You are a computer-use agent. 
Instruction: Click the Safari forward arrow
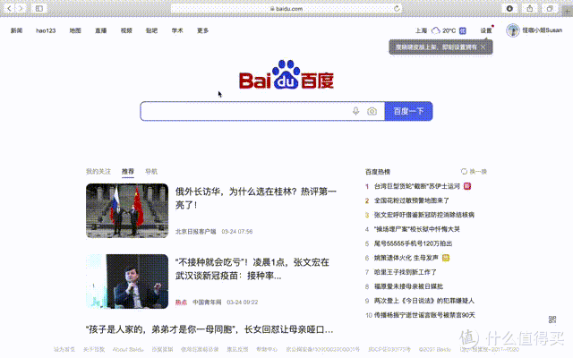[21, 8]
